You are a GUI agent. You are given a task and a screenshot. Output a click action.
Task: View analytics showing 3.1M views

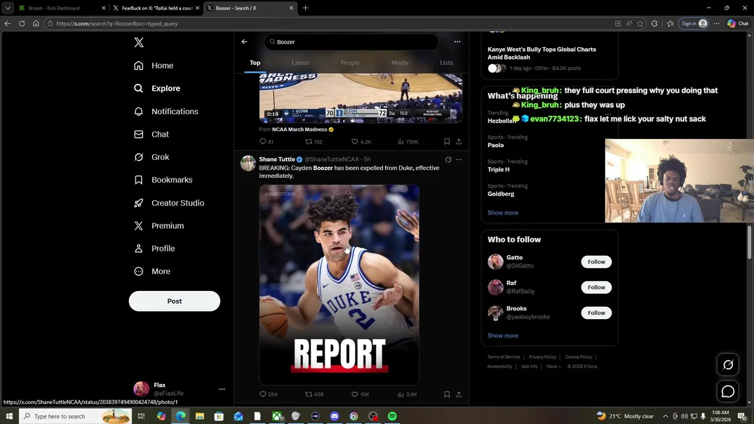click(x=407, y=394)
